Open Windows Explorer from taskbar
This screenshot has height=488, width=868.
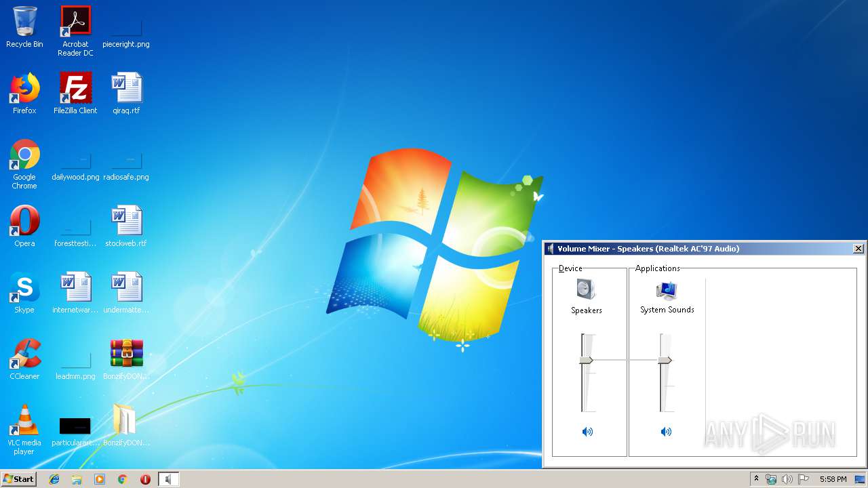click(x=77, y=479)
